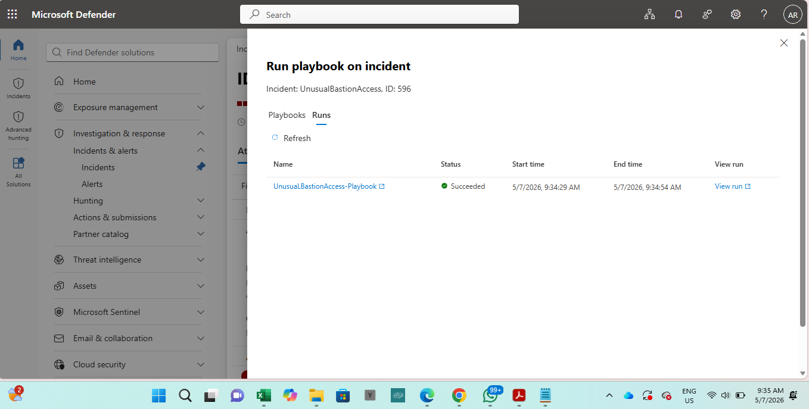The height and width of the screenshot is (409, 809).
Task: Click start time 9:34:29 AM cell
Action: pyautogui.click(x=546, y=187)
